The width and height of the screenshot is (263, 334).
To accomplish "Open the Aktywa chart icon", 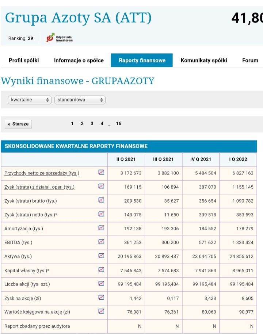I will tap(101, 256).
